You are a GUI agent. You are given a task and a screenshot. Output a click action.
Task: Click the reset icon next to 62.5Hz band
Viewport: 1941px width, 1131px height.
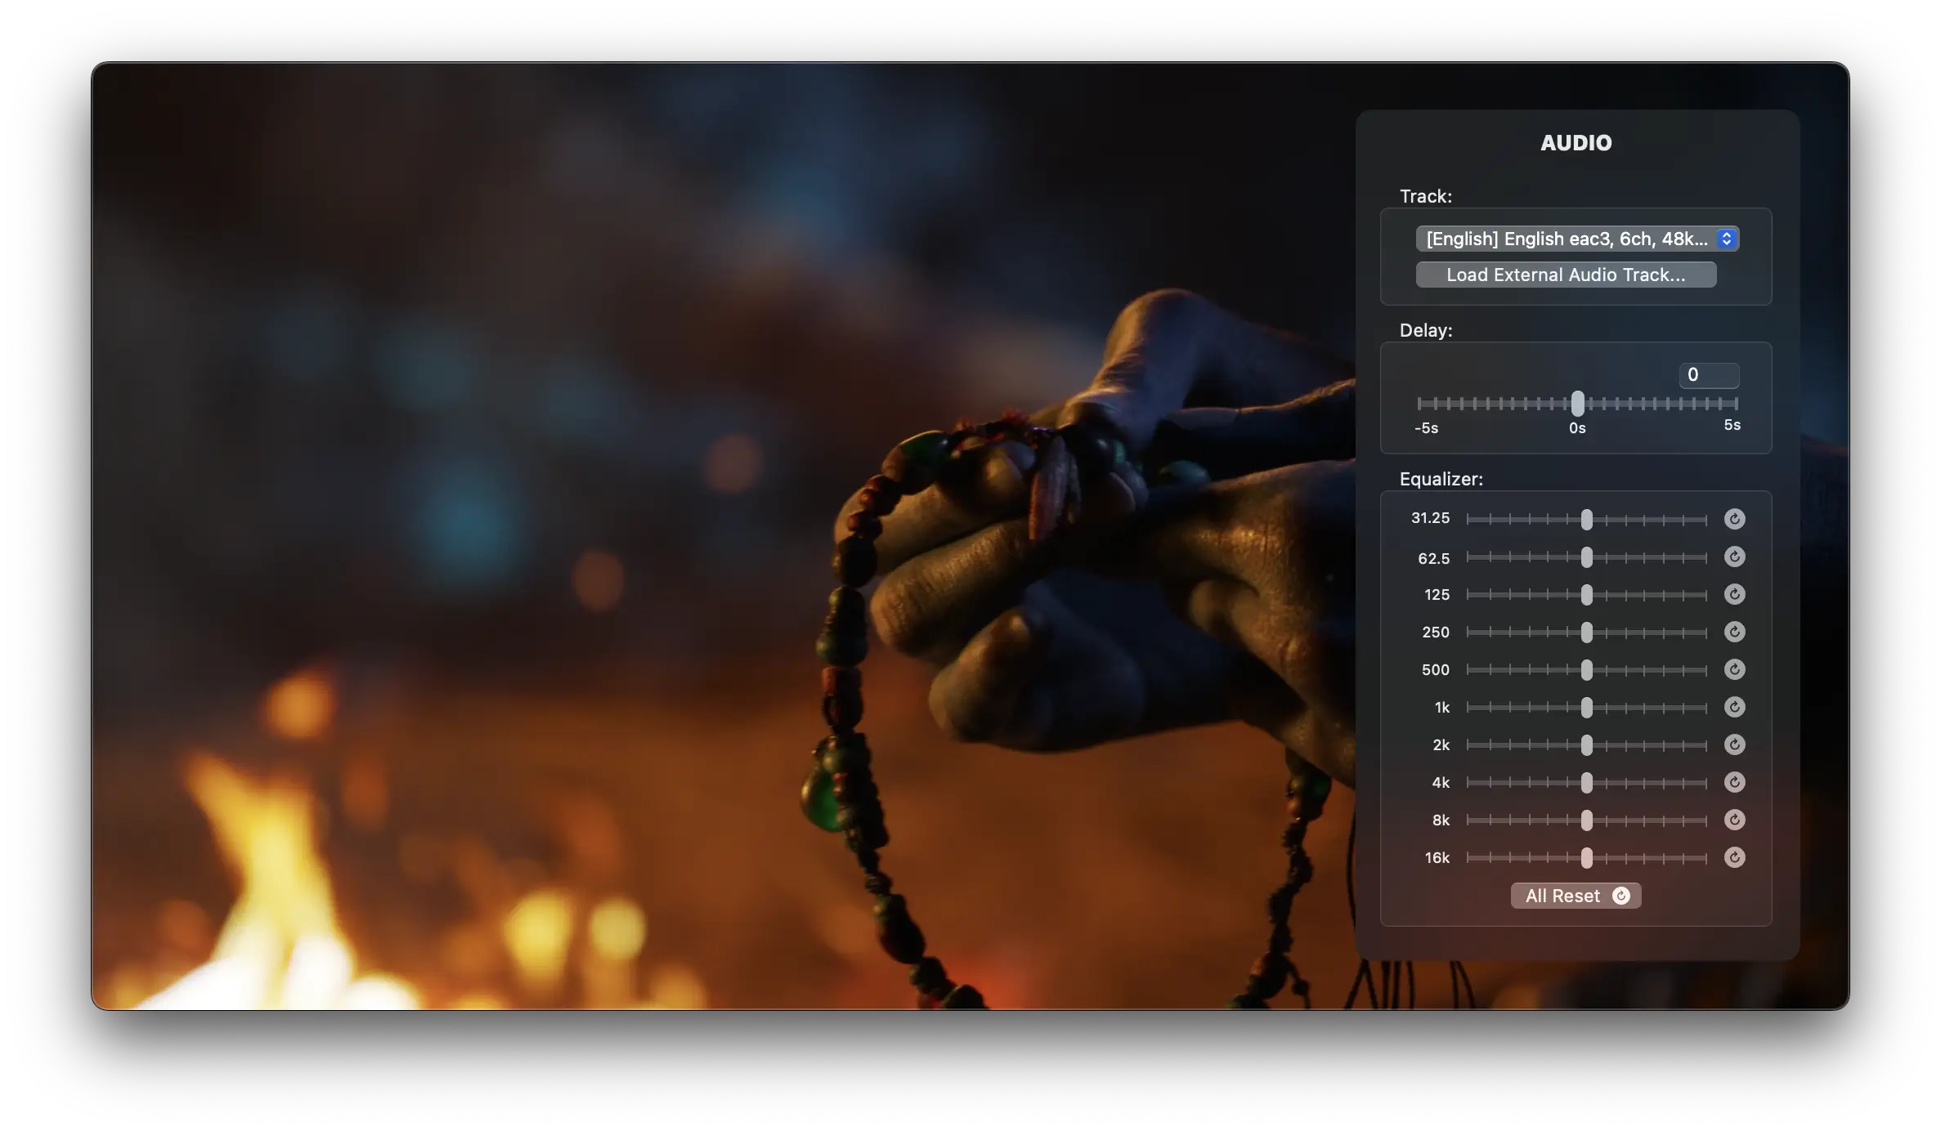coord(1735,556)
